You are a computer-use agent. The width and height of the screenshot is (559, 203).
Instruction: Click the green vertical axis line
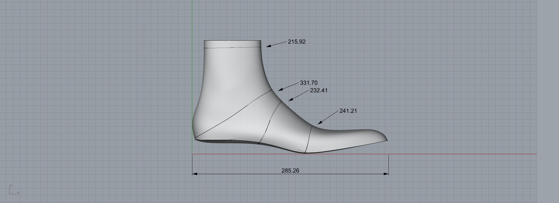tap(192, 76)
